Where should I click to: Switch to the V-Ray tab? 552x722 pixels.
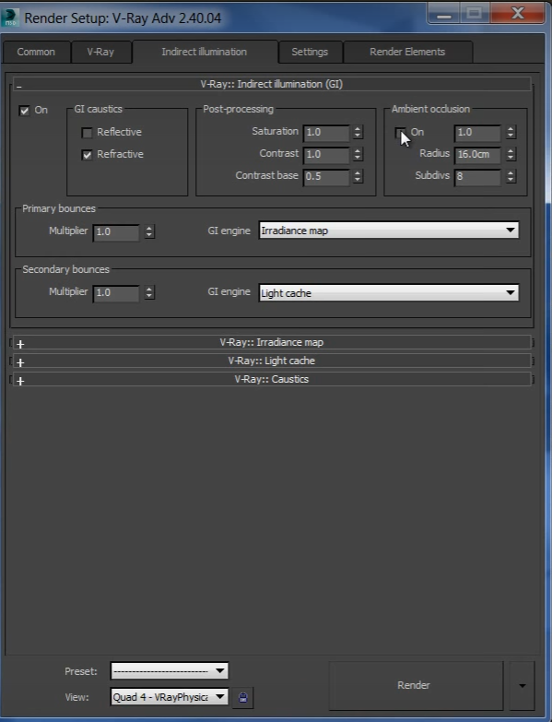100,52
